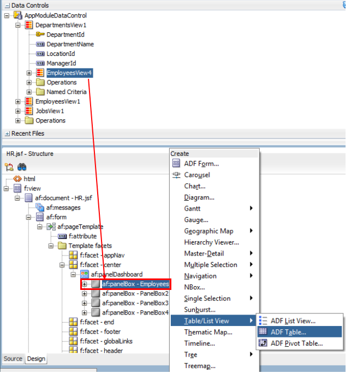Collapse the DepartmentsView1 node
The width and height of the screenshot is (346, 372).
point(18,25)
